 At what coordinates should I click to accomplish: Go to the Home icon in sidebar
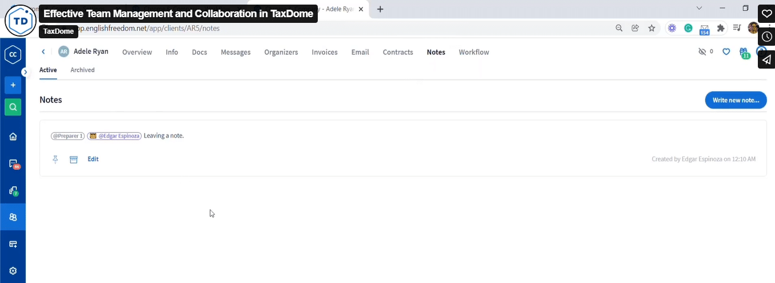tap(13, 137)
